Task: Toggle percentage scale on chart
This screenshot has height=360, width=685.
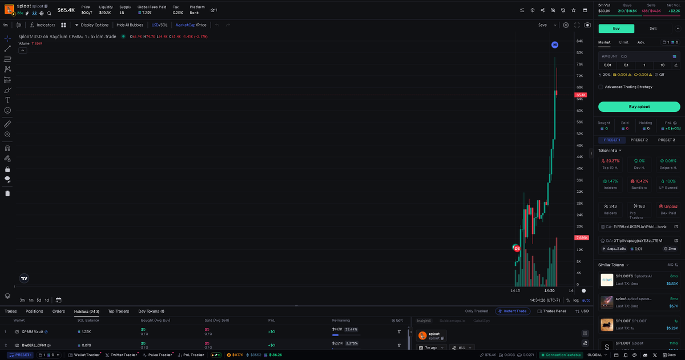Action: (567, 300)
